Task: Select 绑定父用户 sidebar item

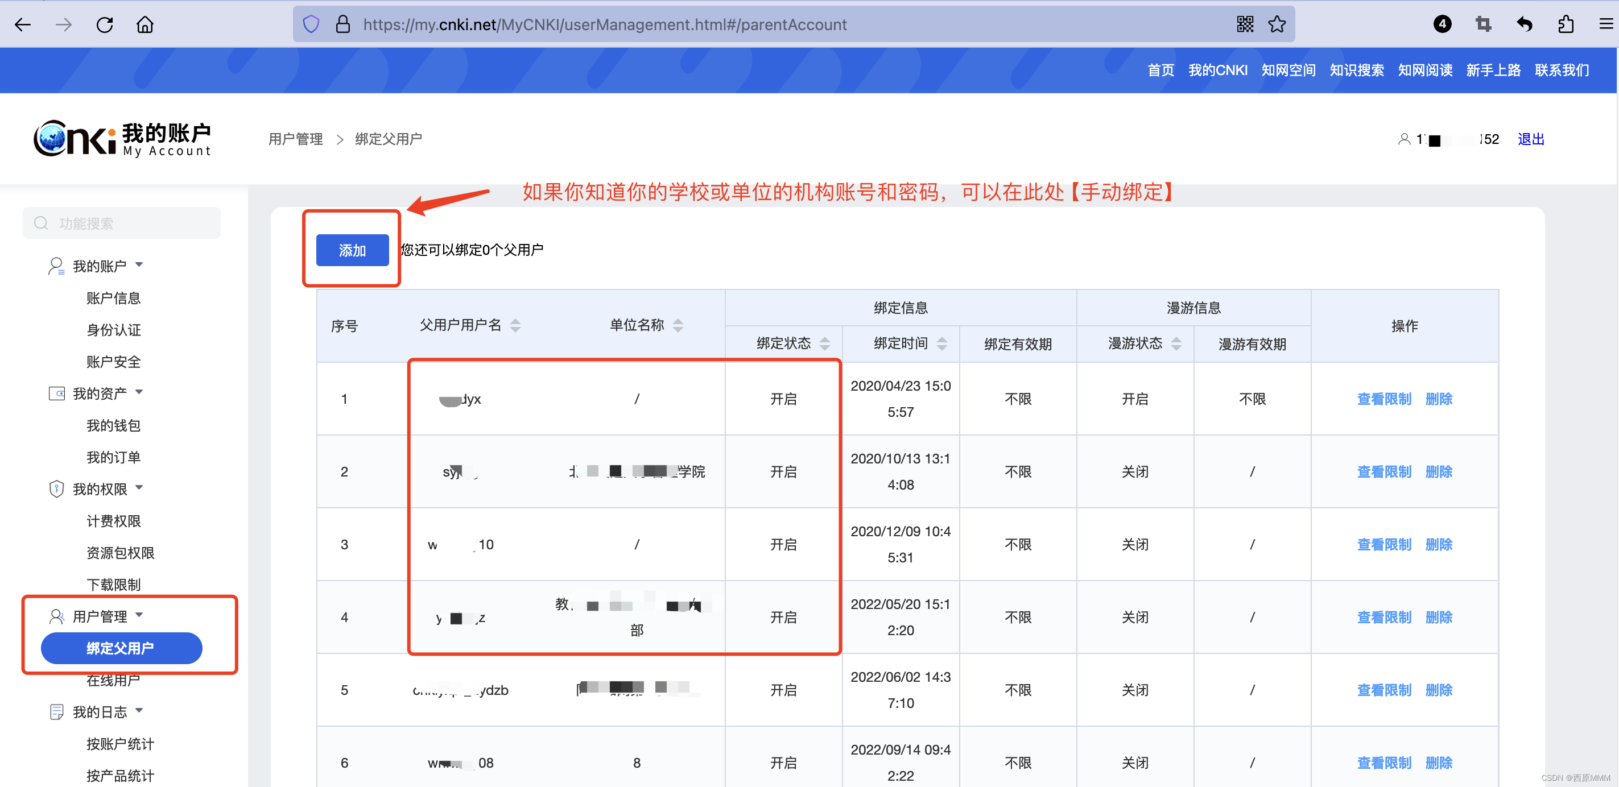Action: point(121,648)
